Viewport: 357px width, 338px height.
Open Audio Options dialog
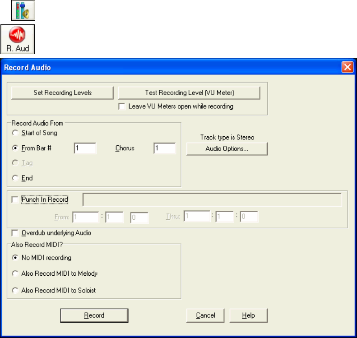pos(227,149)
